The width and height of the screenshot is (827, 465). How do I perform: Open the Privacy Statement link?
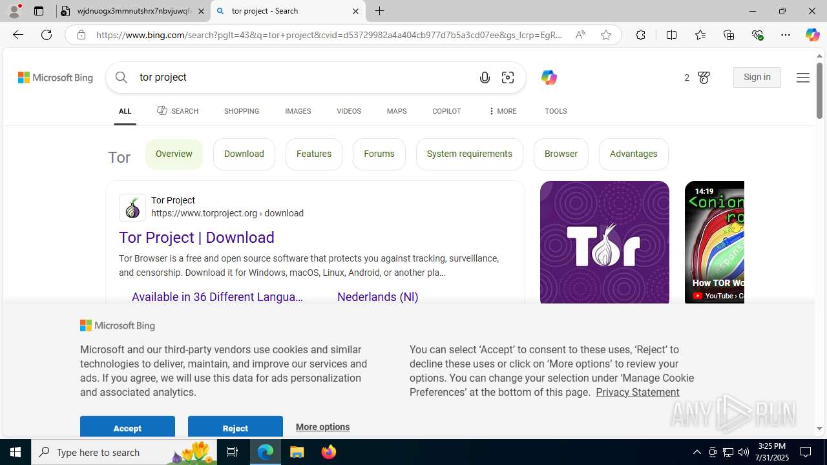coord(638,392)
